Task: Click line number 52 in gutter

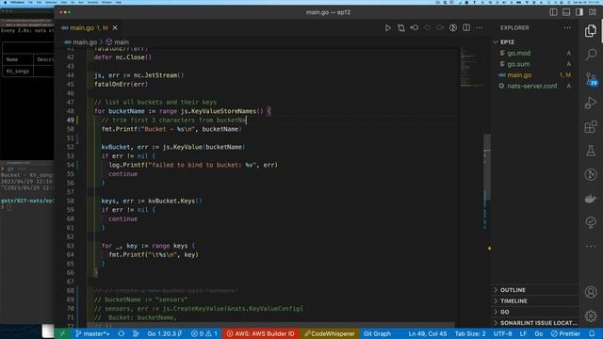Action: tap(70, 147)
